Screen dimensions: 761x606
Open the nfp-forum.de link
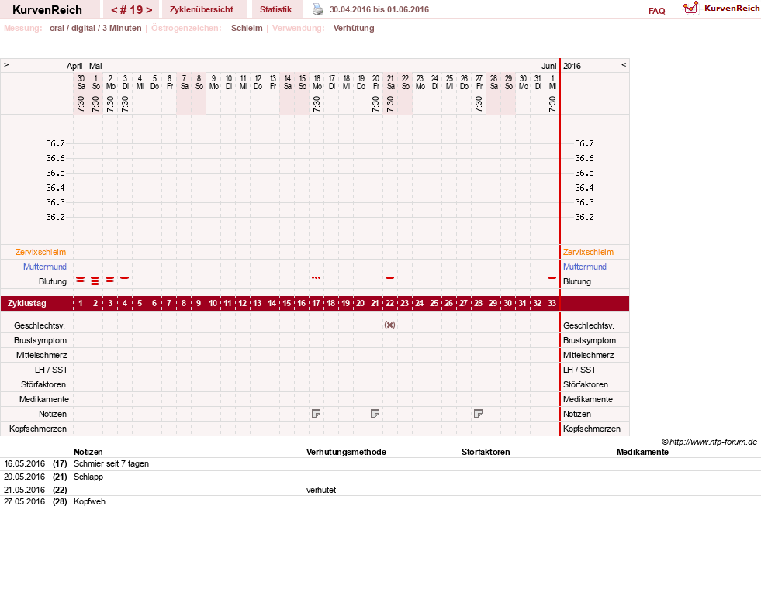pyautogui.click(x=714, y=442)
